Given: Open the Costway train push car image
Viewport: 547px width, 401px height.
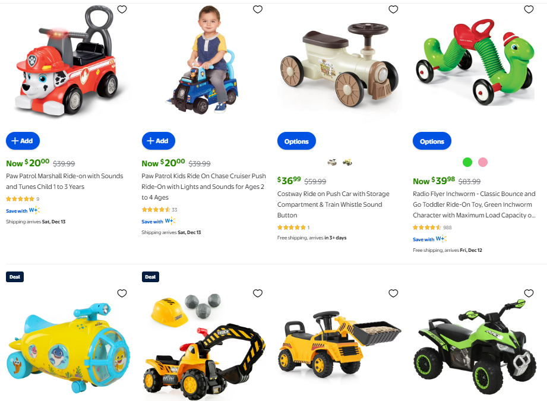Looking at the screenshot, I should 340,65.
